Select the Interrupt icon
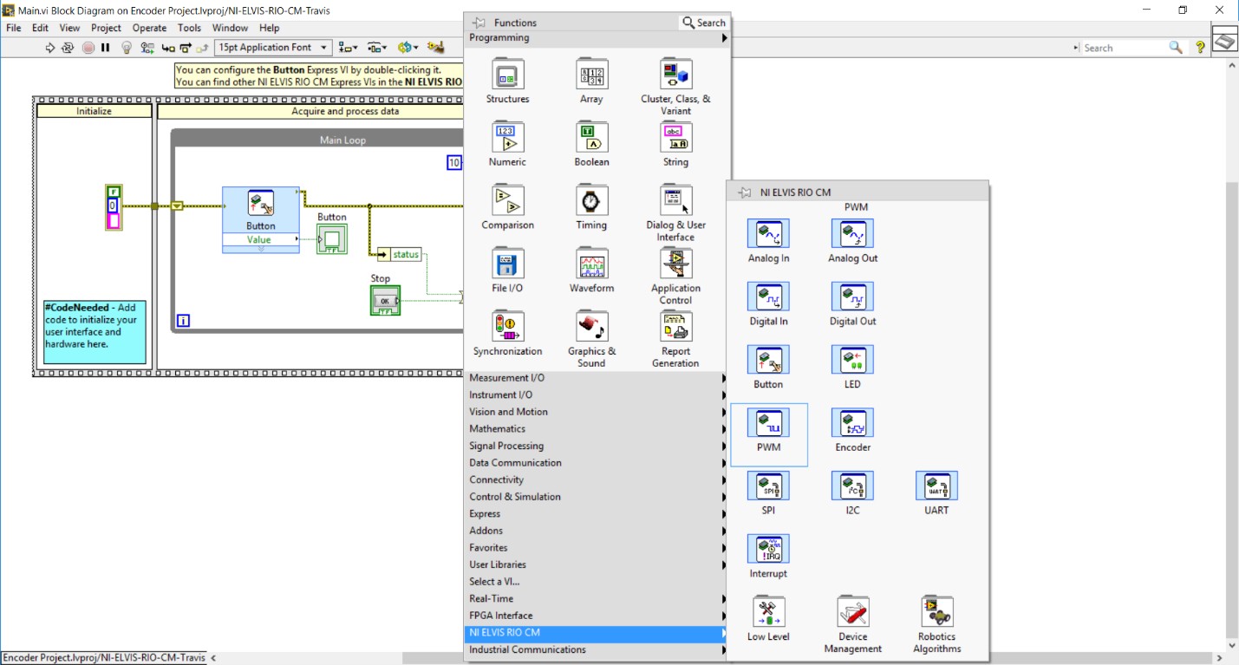1239x665 pixels. coord(767,547)
